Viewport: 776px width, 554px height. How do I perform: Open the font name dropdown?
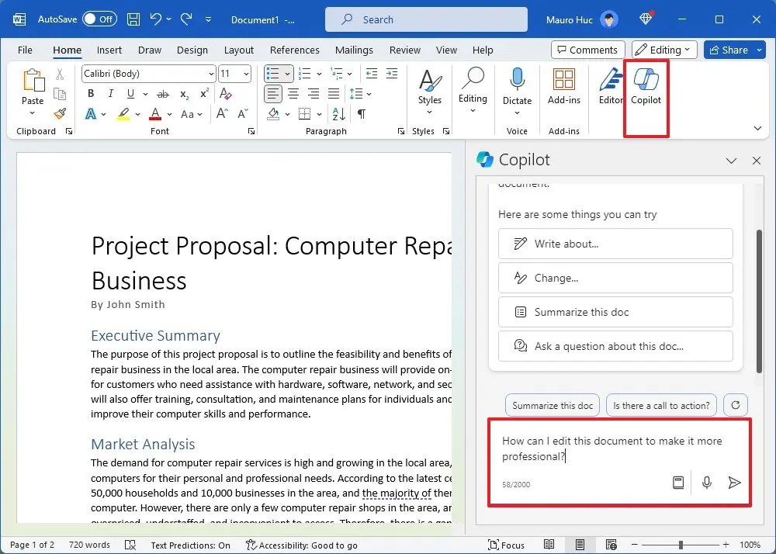pos(210,73)
